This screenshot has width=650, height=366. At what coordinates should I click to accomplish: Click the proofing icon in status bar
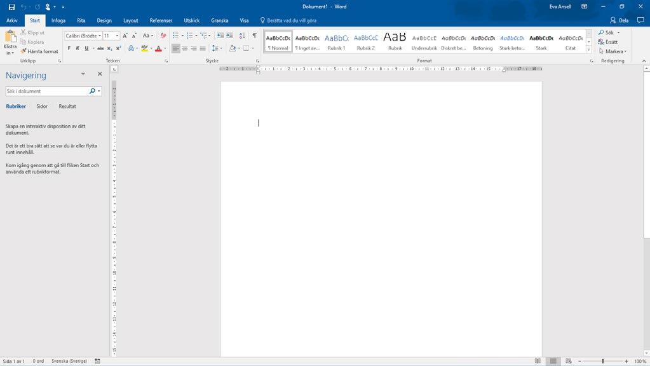[x=97, y=361]
